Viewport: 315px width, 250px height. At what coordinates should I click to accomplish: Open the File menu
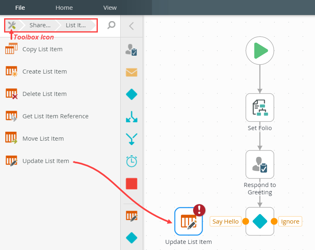20,8
